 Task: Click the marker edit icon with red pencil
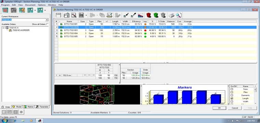pos(74,15)
